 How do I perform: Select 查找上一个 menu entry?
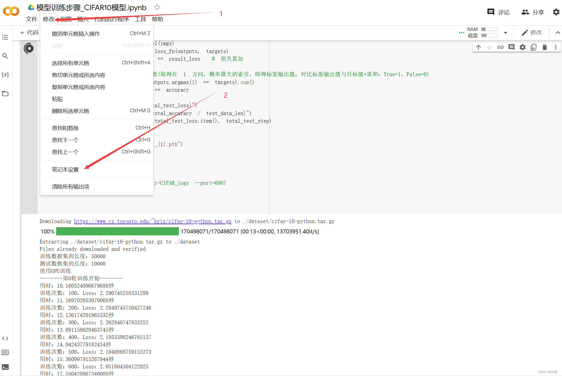(x=97, y=152)
